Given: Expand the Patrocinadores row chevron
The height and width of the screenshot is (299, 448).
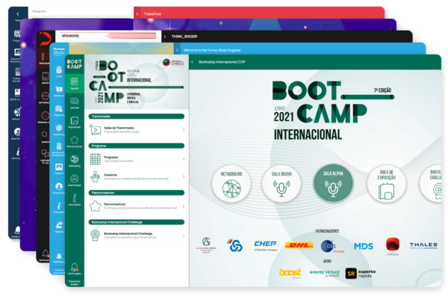Looking at the screenshot, I should coord(183,206).
